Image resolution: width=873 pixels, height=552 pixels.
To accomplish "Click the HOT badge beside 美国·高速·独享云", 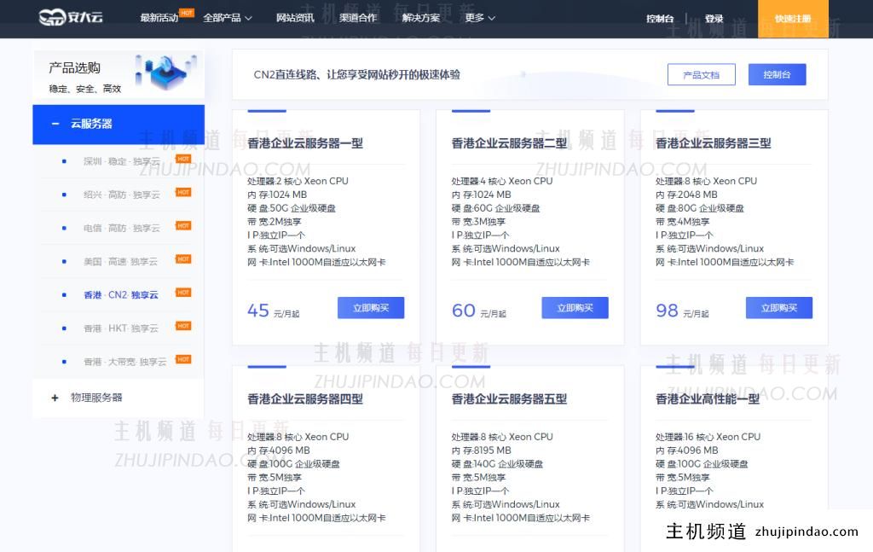I will (x=183, y=259).
